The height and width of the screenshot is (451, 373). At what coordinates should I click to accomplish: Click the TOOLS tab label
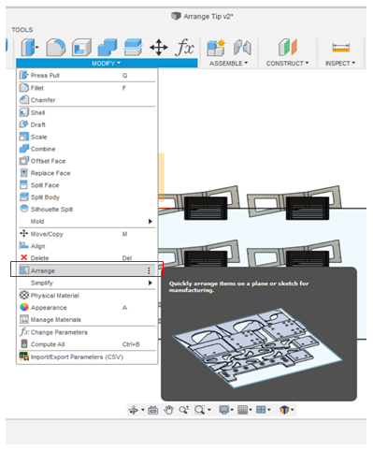[22, 30]
